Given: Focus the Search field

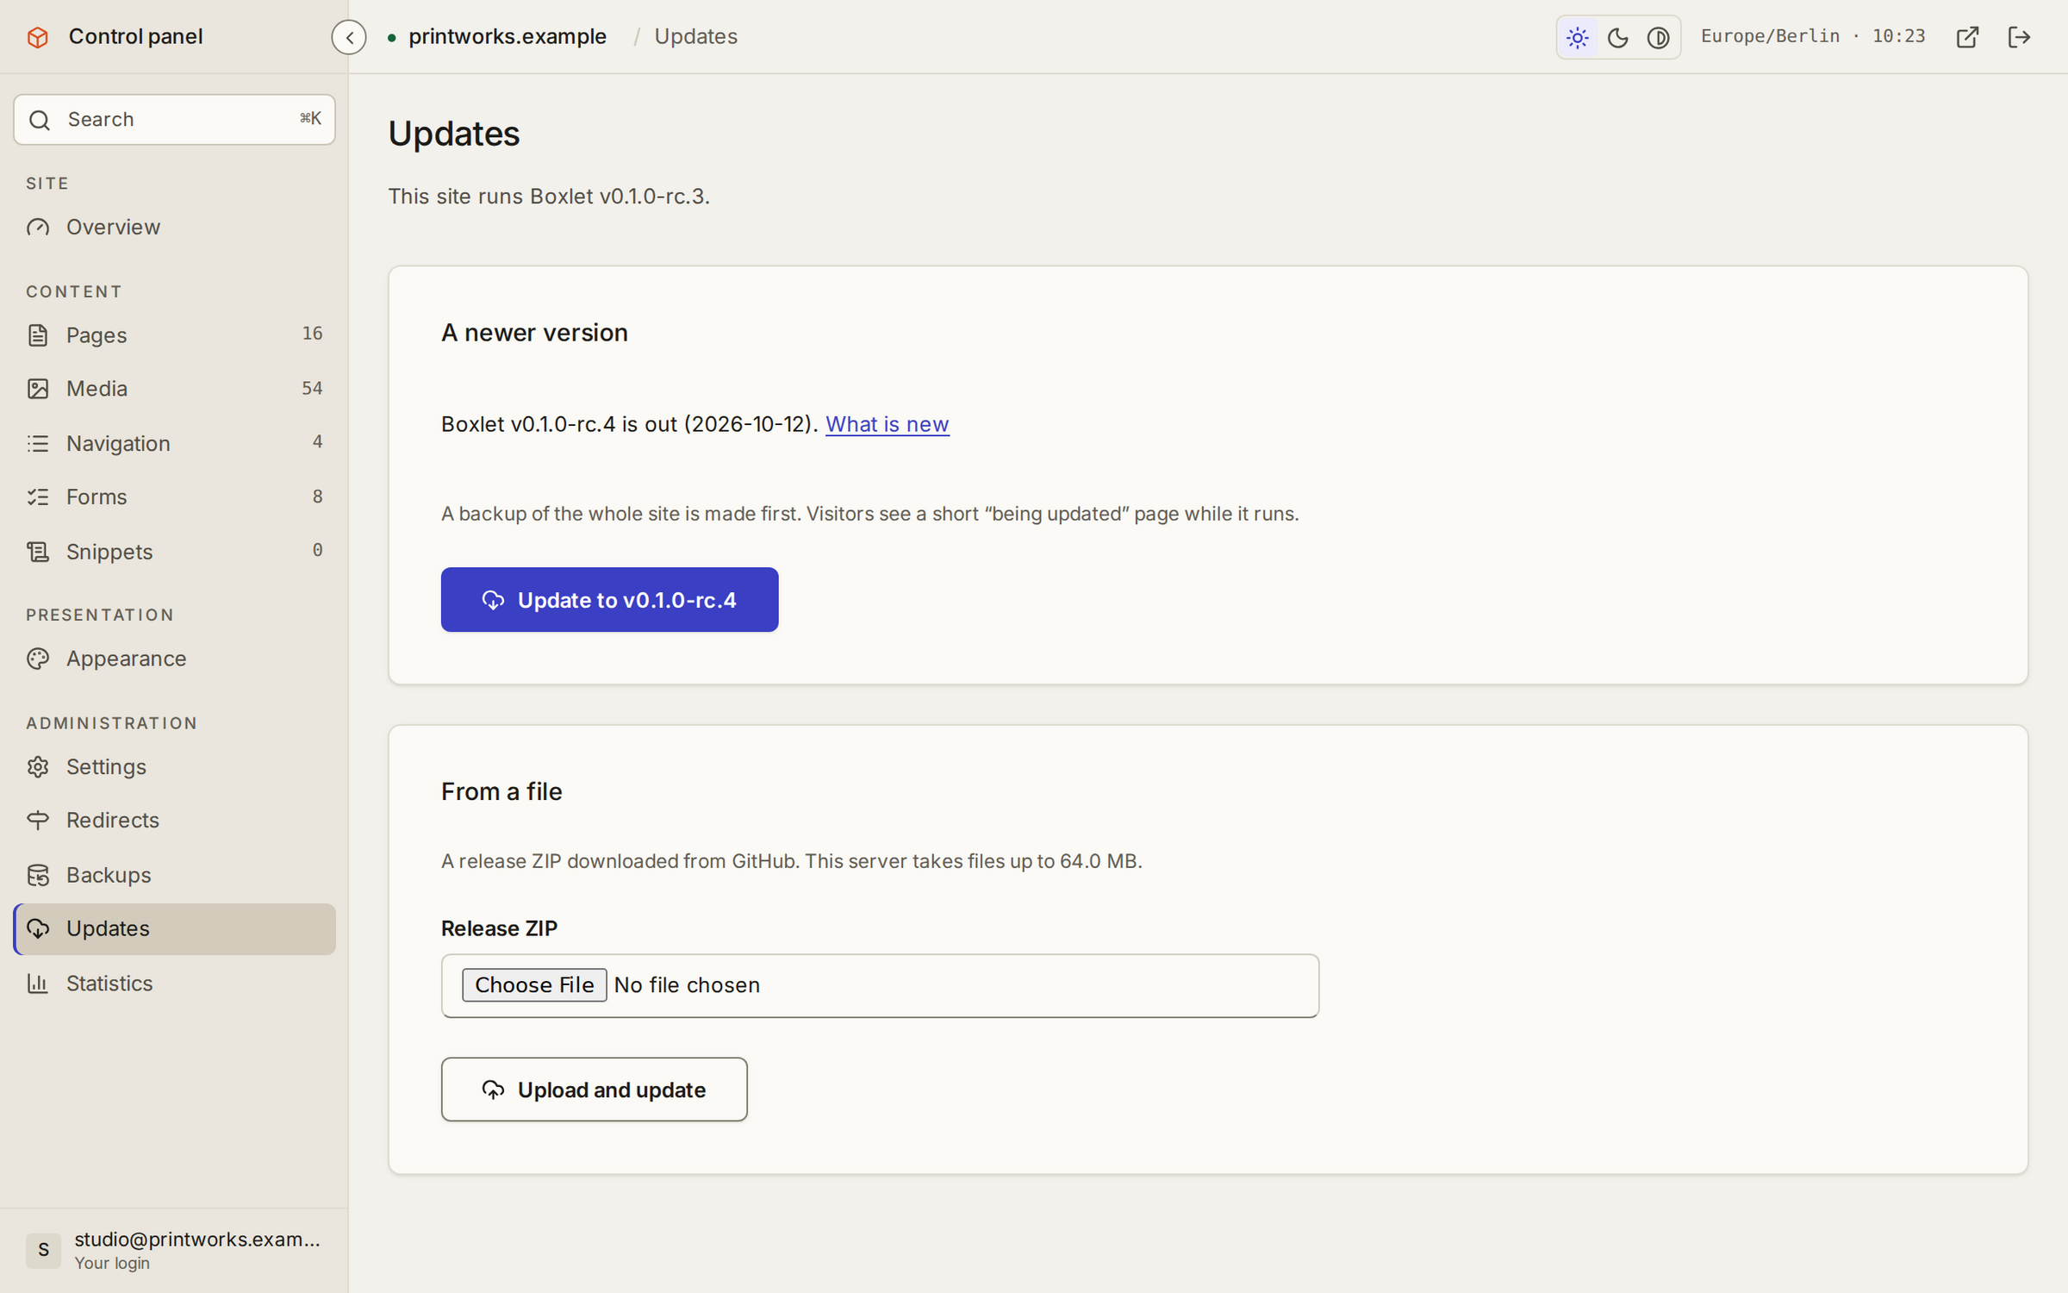Looking at the screenshot, I should point(174,120).
